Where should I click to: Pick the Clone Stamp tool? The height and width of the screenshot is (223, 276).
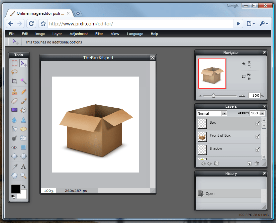(14, 92)
